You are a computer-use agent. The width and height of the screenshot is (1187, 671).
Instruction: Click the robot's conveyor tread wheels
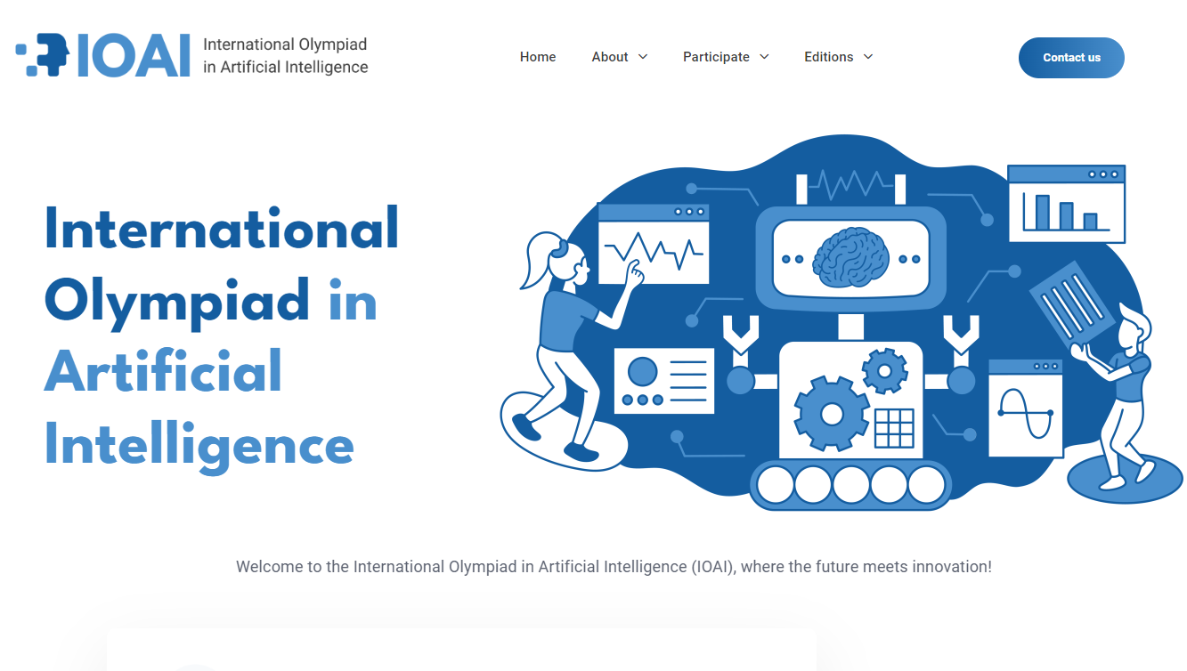850,485
